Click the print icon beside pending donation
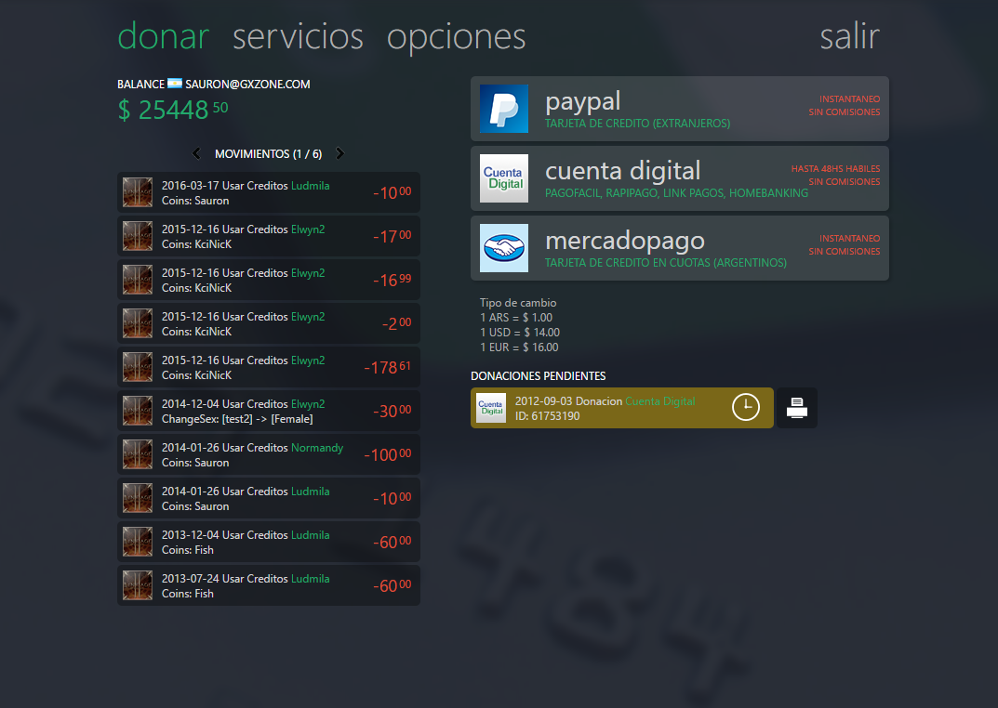Viewport: 998px width, 708px height. tap(797, 407)
